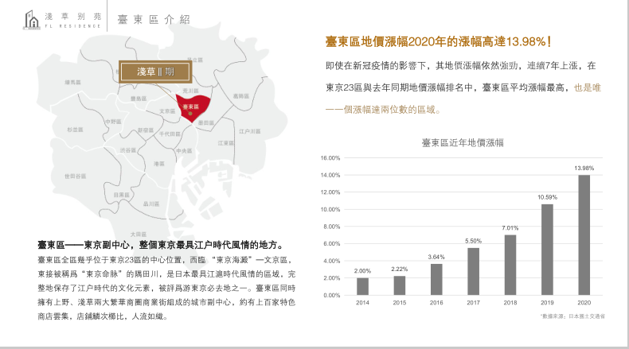This screenshot has height=349, width=629.
Task: Click the chart title 臺東區近年地價漲幅
Action: 467,142
